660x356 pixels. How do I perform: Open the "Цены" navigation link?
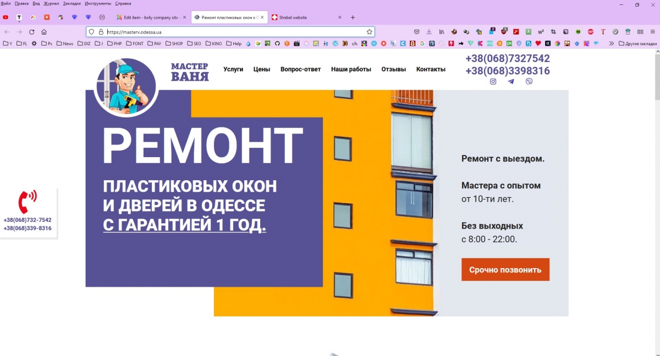[261, 69]
